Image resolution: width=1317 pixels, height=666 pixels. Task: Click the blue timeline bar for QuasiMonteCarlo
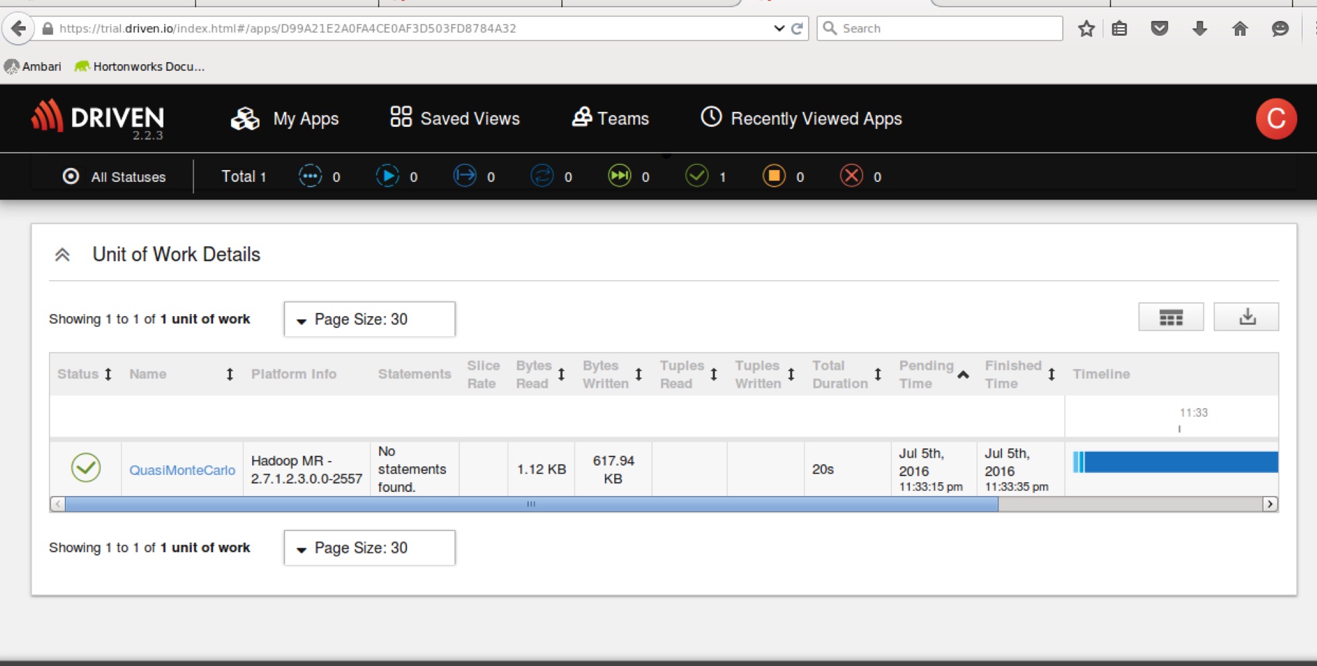pos(1178,462)
